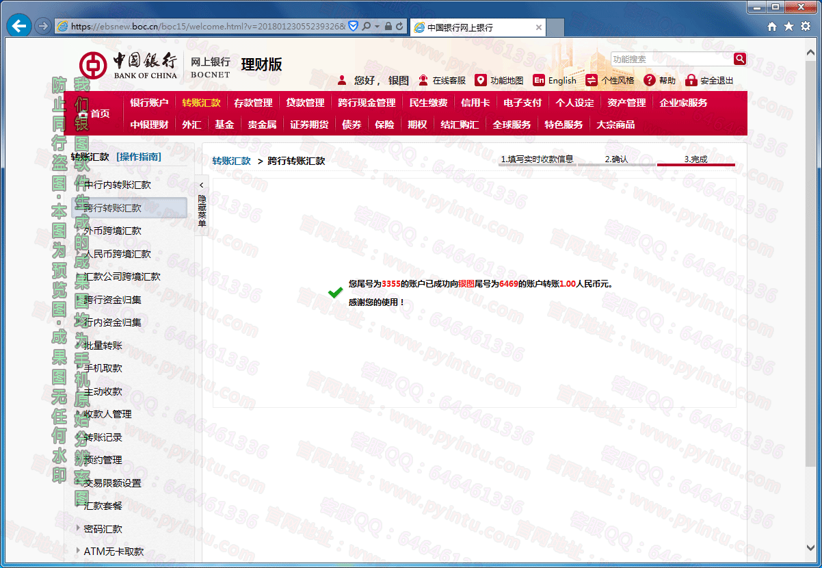Click the 个性风格 style icon
This screenshot has width=822, height=568.
pyautogui.click(x=592, y=80)
